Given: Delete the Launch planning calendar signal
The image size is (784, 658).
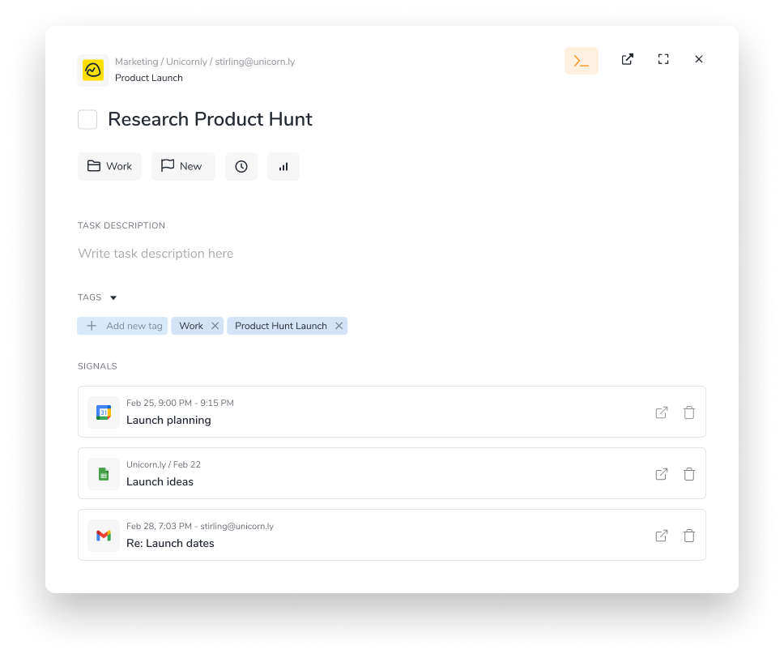Looking at the screenshot, I should [x=689, y=412].
